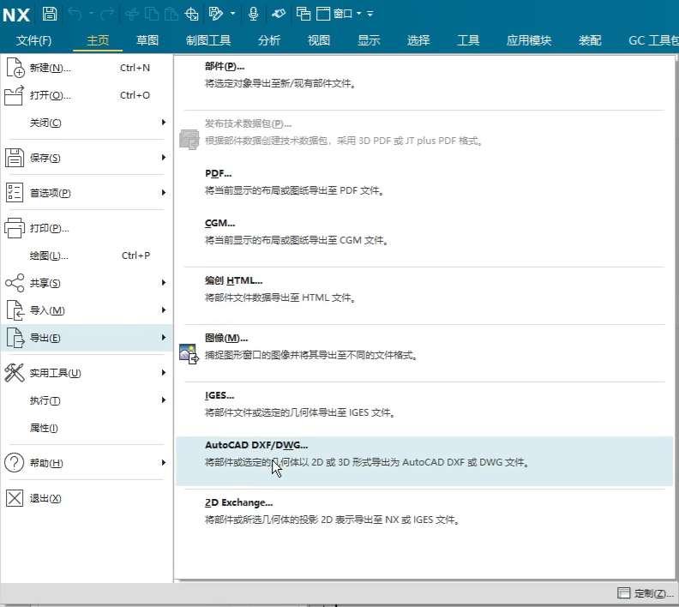Image resolution: width=679 pixels, height=607 pixels.
Task: Click the Undo arrow icon
Action: click(x=75, y=14)
